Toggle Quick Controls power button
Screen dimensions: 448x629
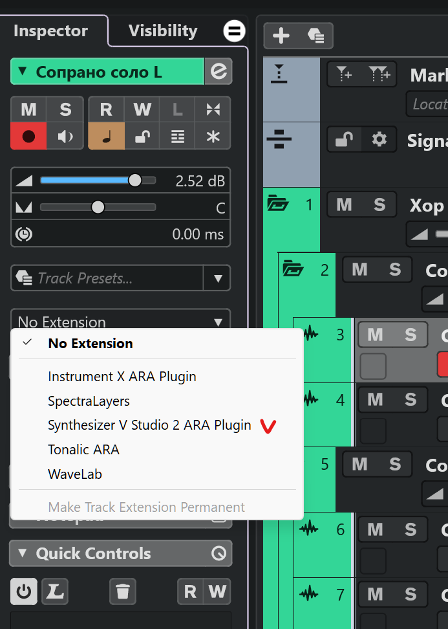click(x=24, y=591)
